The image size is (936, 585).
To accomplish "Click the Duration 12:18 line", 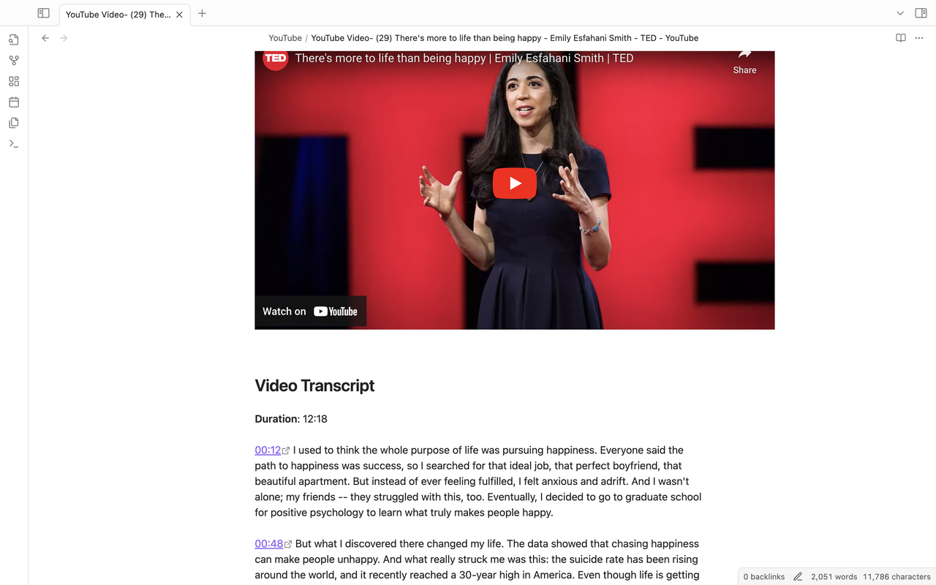I will coord(291,419).
